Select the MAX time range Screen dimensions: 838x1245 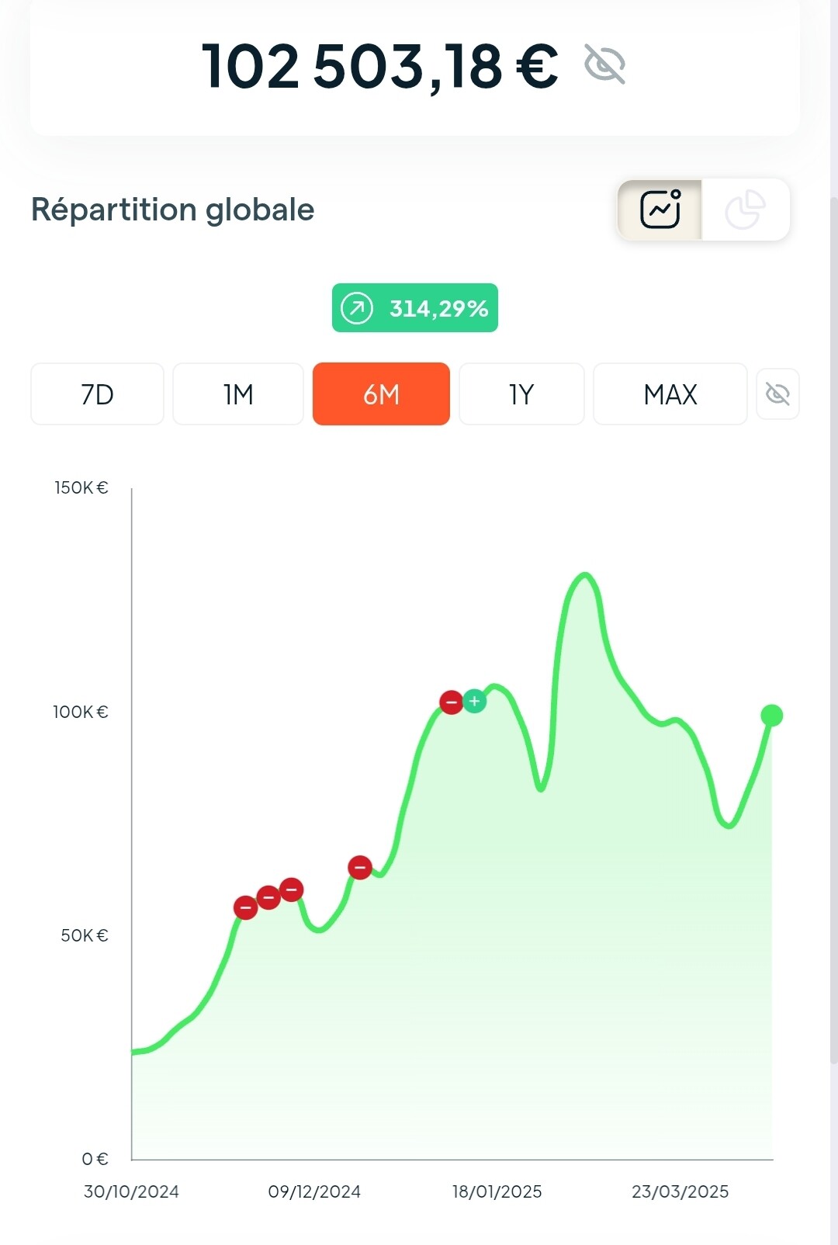670,394
